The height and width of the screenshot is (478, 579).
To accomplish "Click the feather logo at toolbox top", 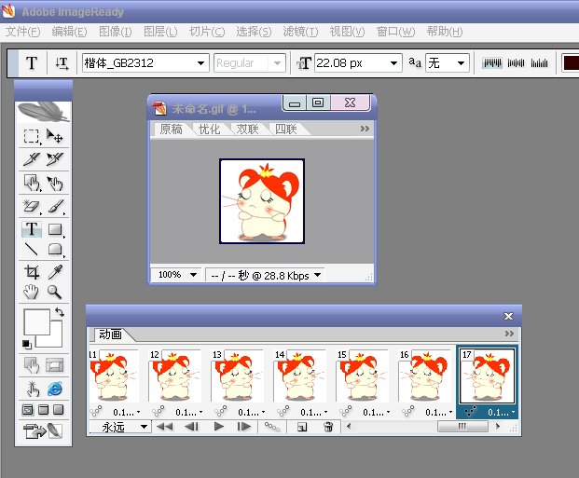I will (43, 112).
